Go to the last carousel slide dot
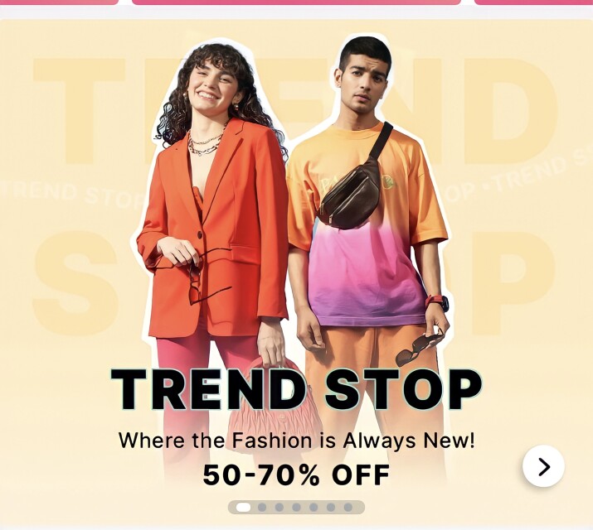The image size is (593, 530). (x=348, y=508)
